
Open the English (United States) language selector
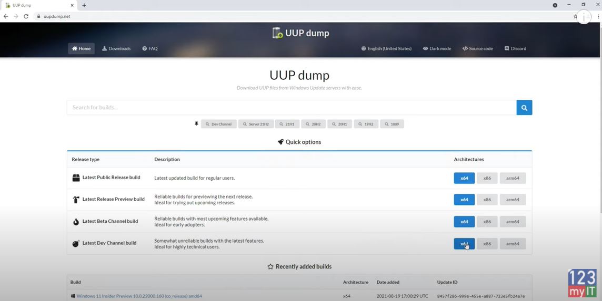(386, 49)
